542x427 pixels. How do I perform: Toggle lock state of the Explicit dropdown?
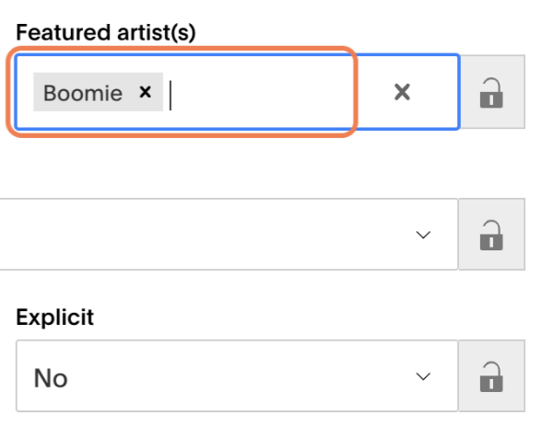492,375
